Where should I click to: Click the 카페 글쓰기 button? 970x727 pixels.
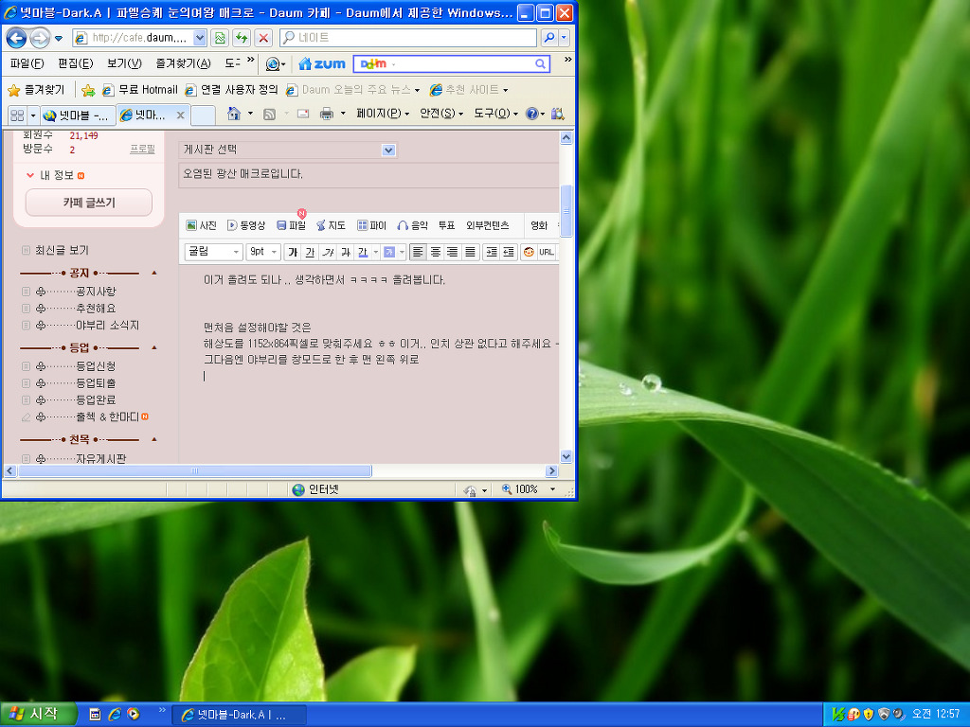(x=89, y=203)
